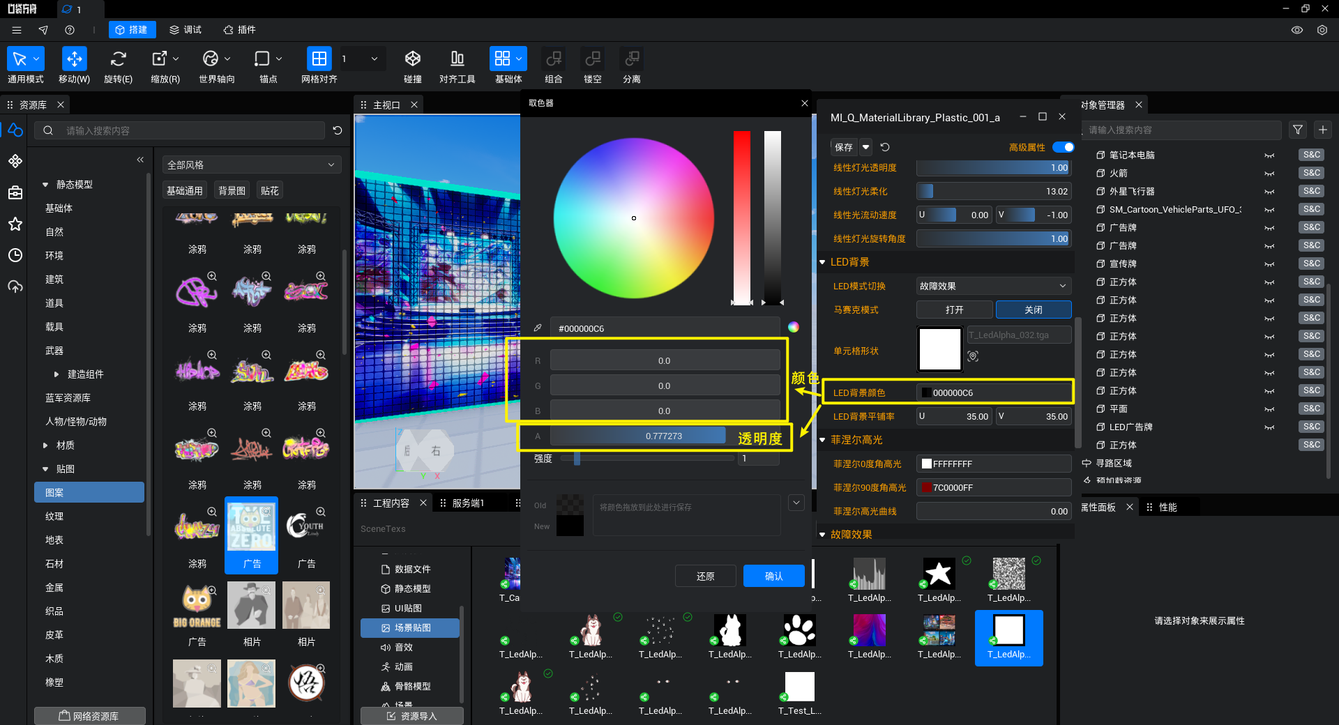Set 马赛克模式 to 打开

pyautogui.click(x=955, y=310)
